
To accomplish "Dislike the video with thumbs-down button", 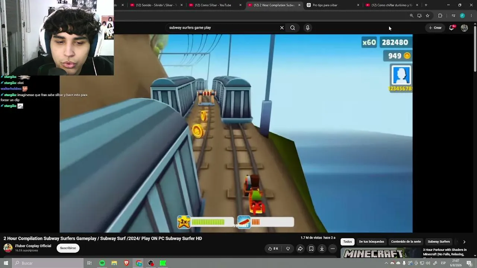I will coord(288,249).
